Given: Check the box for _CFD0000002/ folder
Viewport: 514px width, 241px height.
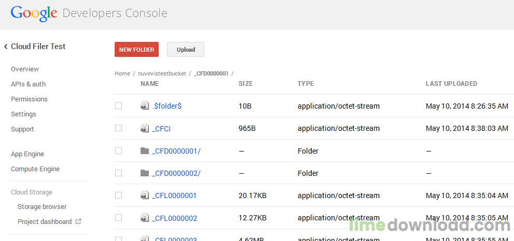Looking at the screenshot, I should pyautogui.click(x=118, y=173).
